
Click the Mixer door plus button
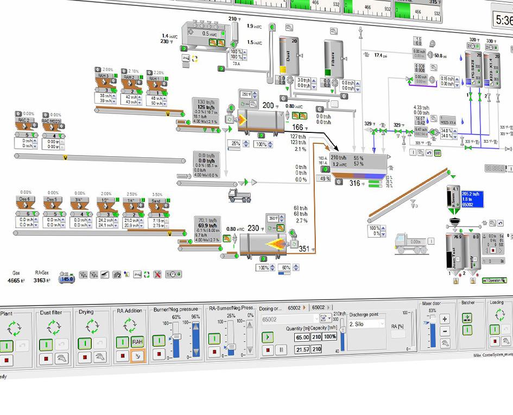point(445,318)
